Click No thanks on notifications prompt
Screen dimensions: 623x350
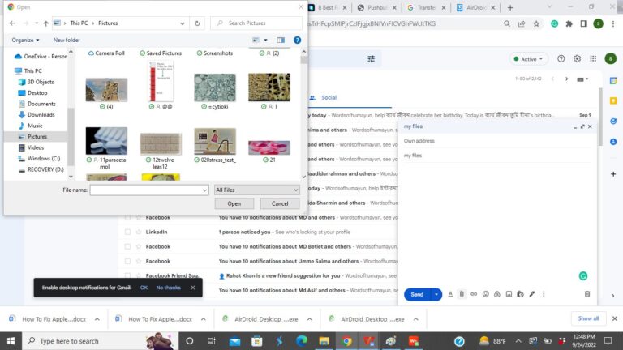click(x=168, y=288)
